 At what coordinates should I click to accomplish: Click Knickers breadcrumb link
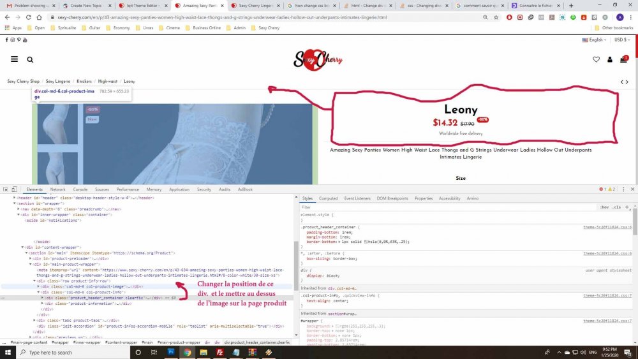point(84,82)
